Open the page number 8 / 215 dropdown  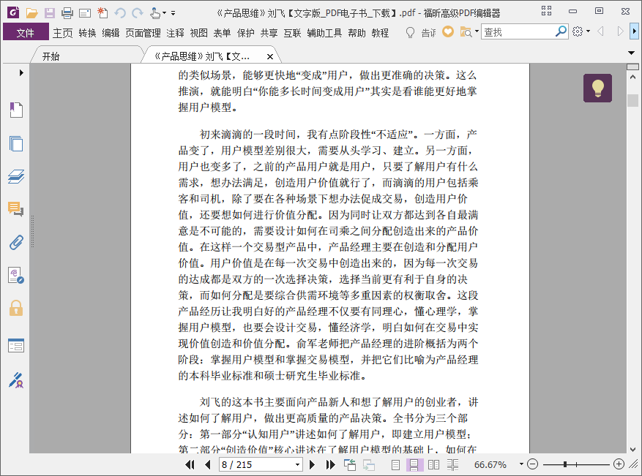tap(298, 465)
